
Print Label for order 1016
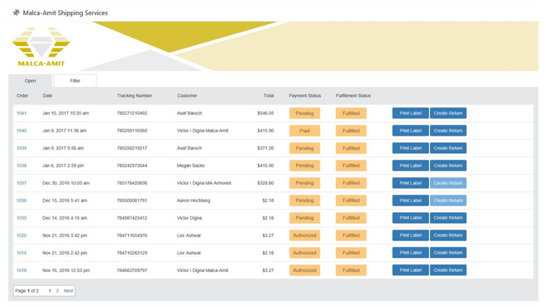pyautogui.click(x=410, y=270)
